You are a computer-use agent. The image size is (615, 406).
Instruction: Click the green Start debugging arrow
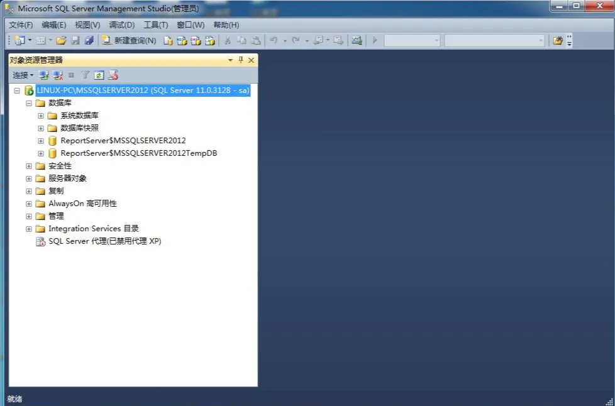click(375, 40)
